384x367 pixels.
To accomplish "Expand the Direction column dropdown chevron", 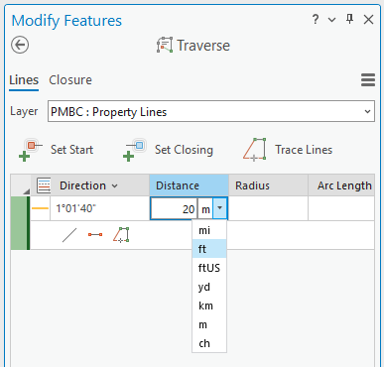I will [114, 185].
